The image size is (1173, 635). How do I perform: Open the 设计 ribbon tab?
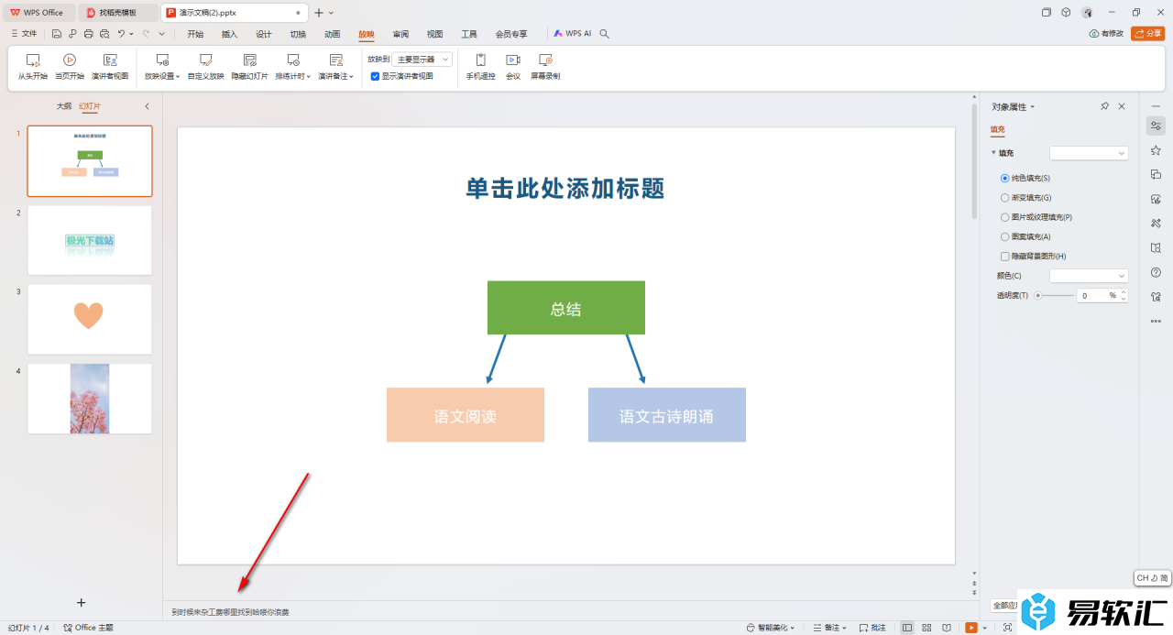point(264,34)
